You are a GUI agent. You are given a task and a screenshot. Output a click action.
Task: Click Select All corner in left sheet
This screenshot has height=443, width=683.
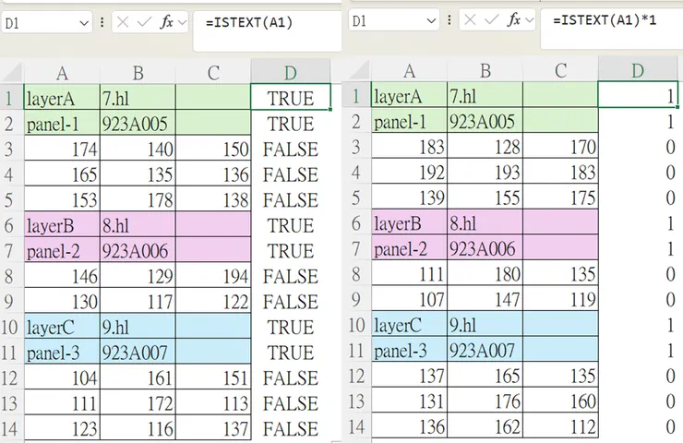[12, 73]
